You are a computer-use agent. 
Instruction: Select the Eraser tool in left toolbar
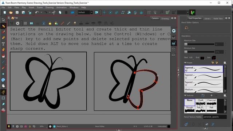click(3, 50)
